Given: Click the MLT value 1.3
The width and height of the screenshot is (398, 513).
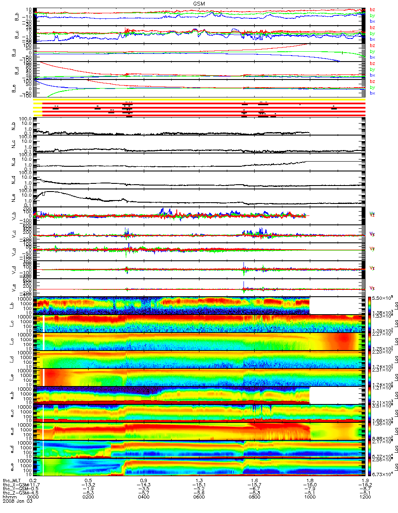Looking at the screenshot, I should point(199,481).
